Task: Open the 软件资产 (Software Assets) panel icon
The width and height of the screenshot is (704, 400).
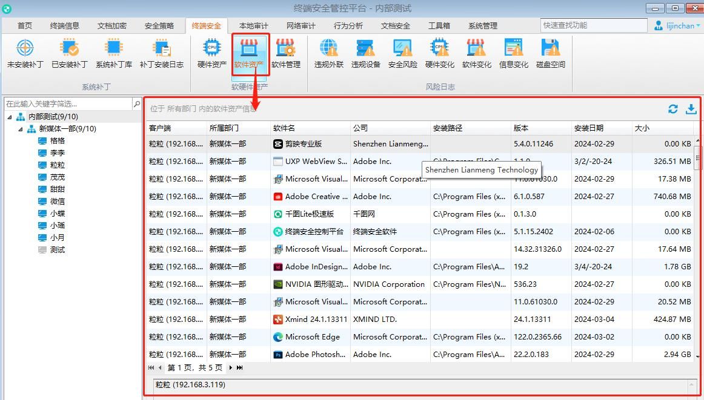Action: point(250,54)
